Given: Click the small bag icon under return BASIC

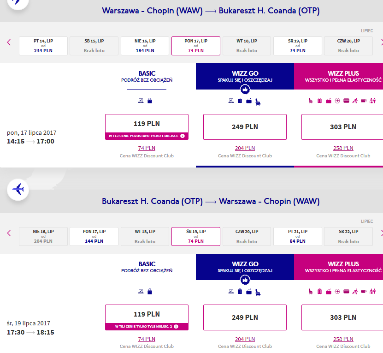Looking at the screenshot, I should [150, 291].
